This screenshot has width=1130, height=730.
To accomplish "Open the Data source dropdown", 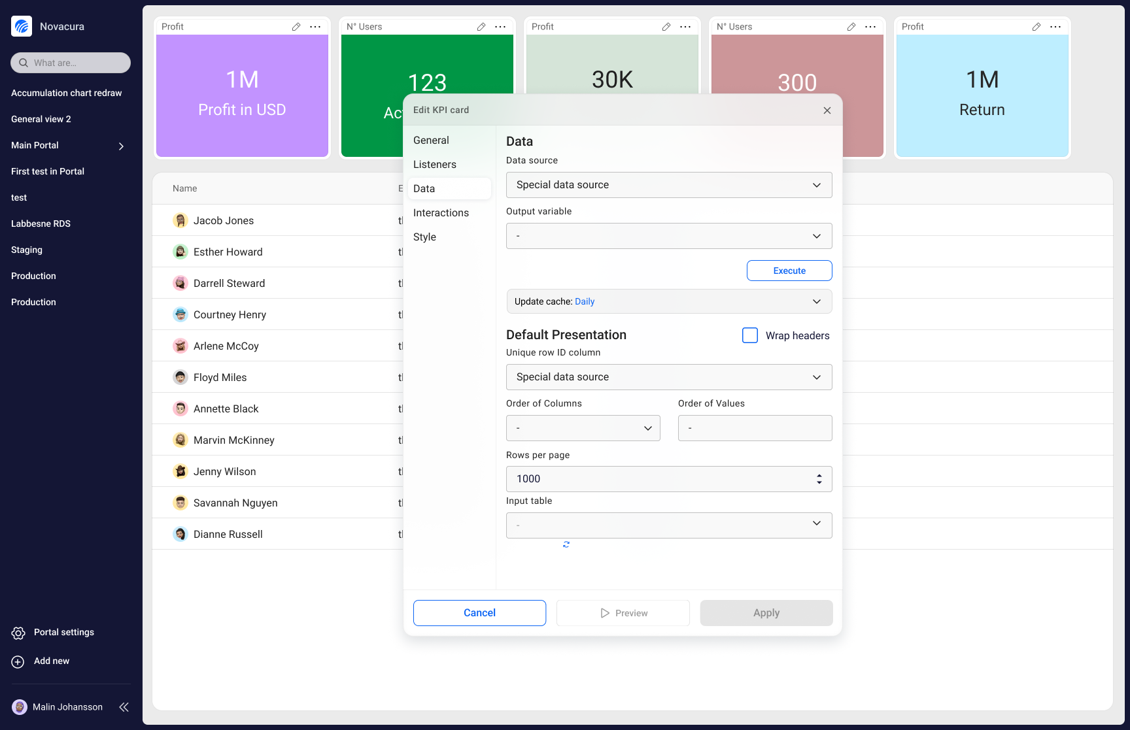I will pos(668,185).
